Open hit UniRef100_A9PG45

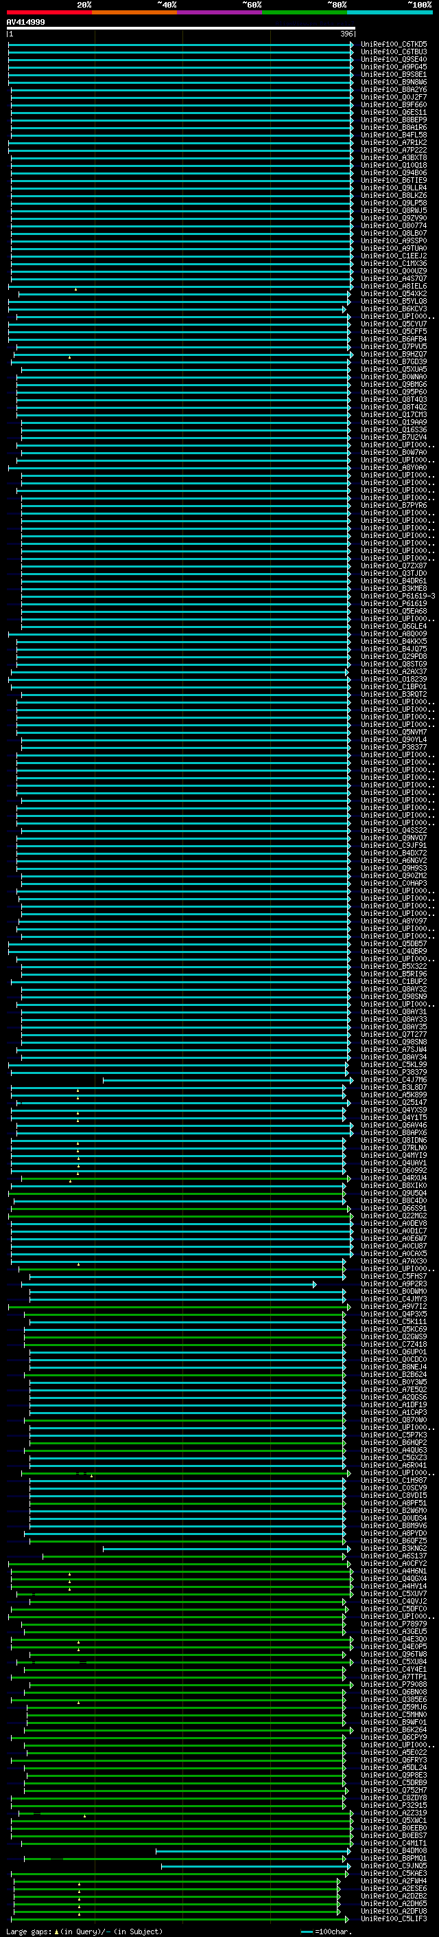[394, 67]
